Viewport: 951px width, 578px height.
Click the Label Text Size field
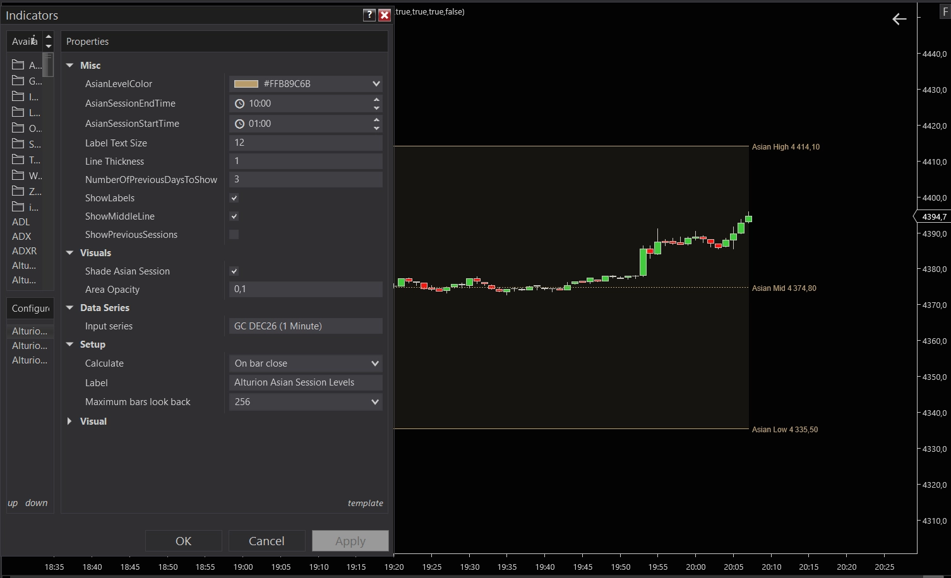306,143
